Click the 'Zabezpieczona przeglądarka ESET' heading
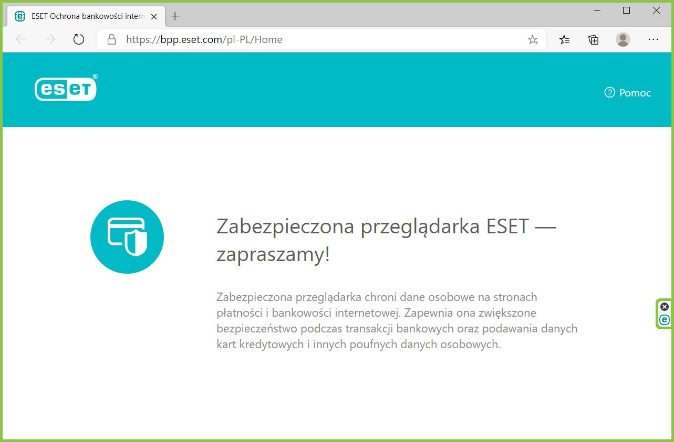This screenshot has width=674, height=442. (386, 241)
